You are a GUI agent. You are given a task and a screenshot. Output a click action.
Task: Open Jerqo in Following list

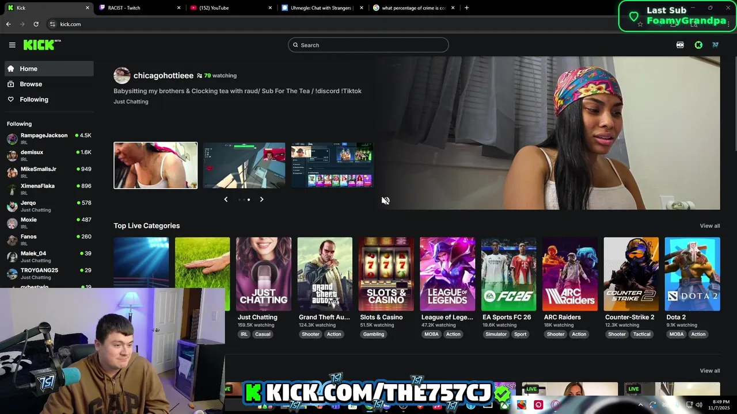pyautogui.click(x=49, y=206)
